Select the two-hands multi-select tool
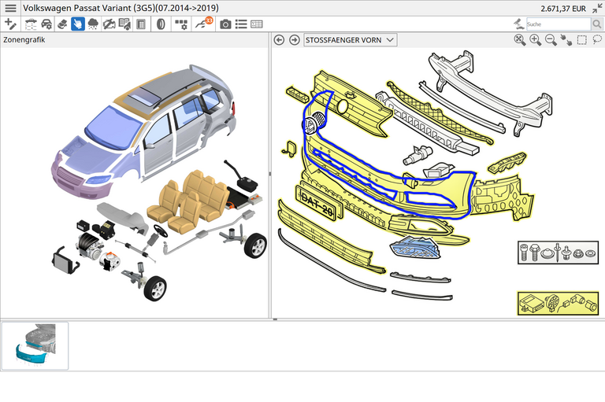The image size is (605, 402). (x=566, y=40)
